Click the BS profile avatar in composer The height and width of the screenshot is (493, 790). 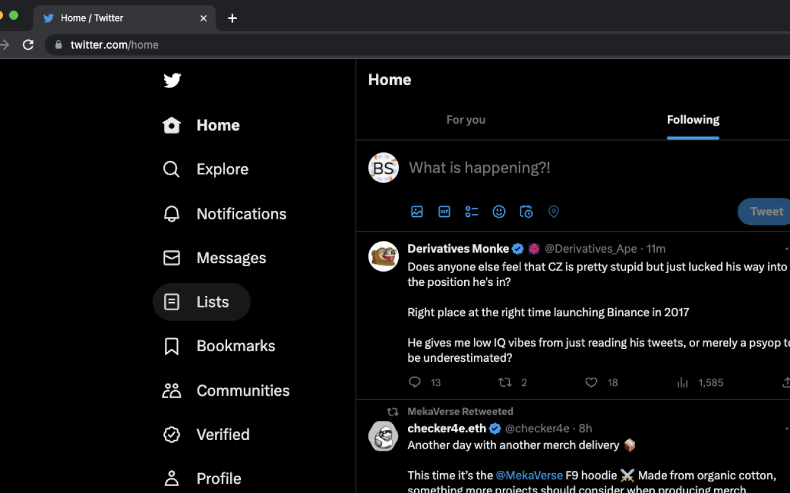pos(383,168)
